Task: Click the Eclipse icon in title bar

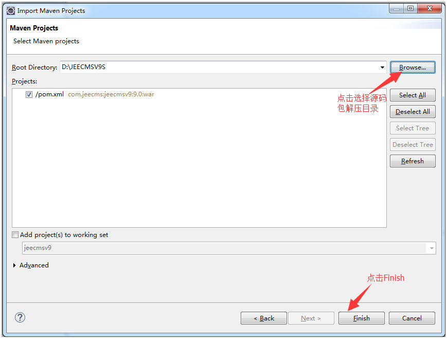Action: pyautogui.click(x=10, y=10)
